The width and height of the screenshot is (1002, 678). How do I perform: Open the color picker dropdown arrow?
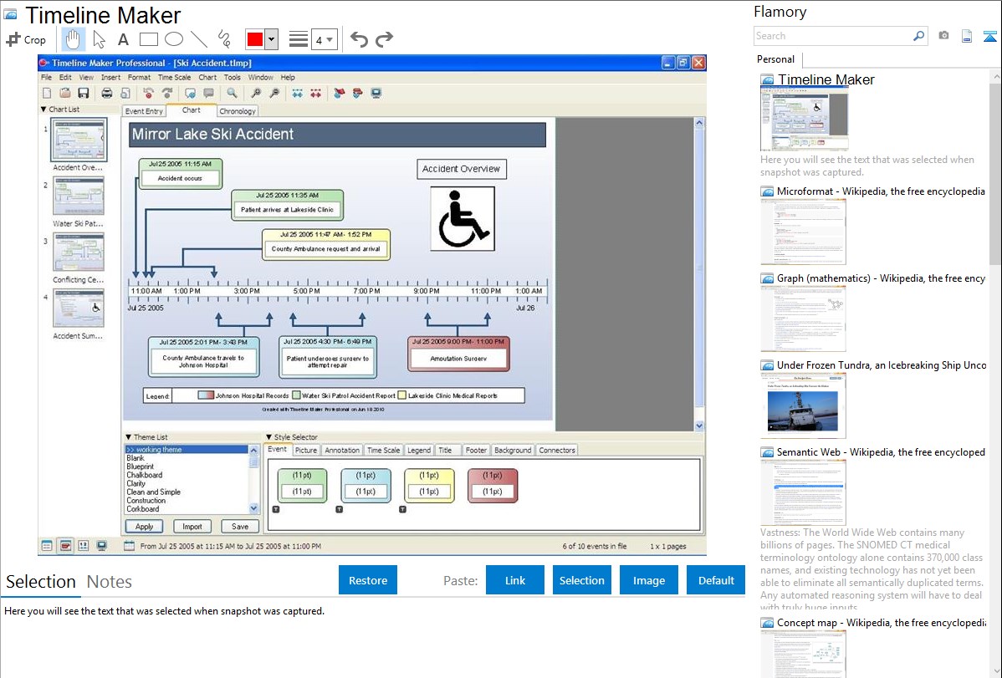point(271,39)
